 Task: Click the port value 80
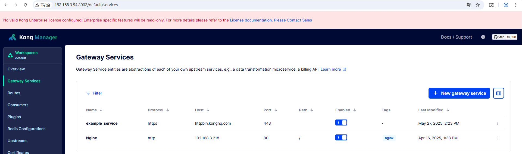click(266, 138)
